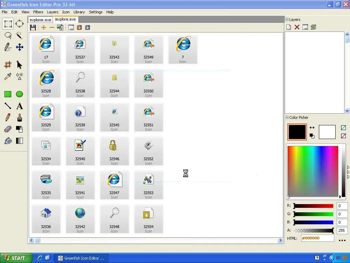This screenshot has height=263, width=350.
Task: Click the three dots more colors button
Action: (342, 240)
